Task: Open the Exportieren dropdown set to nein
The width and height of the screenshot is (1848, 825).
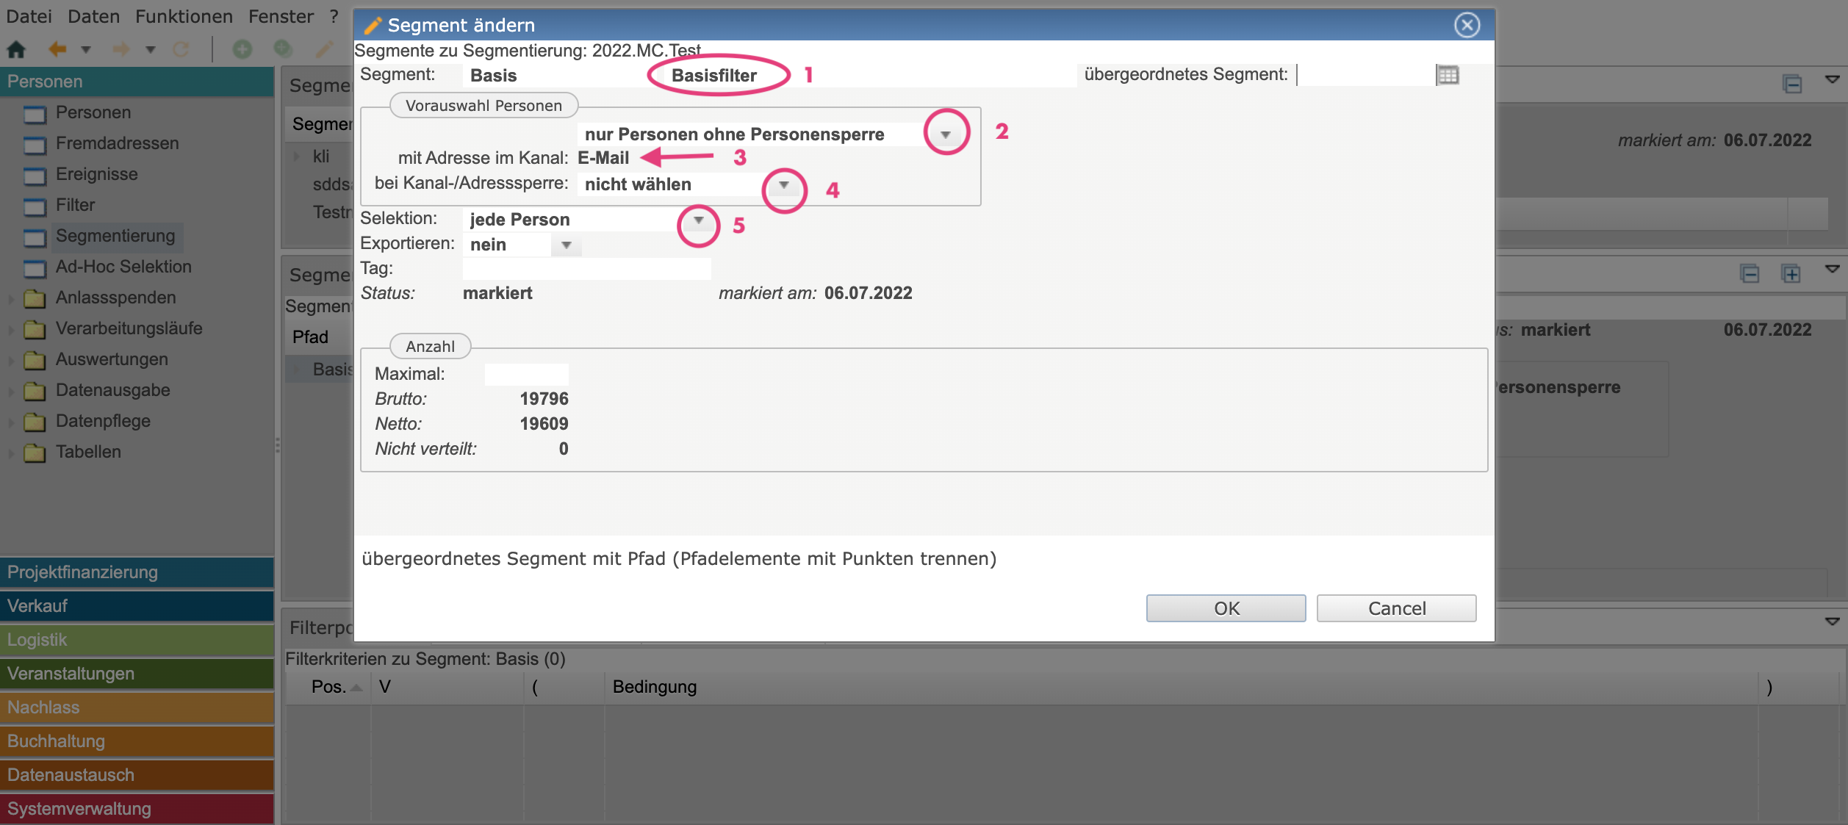Action: pyautogui.click(x=566, y=245)
